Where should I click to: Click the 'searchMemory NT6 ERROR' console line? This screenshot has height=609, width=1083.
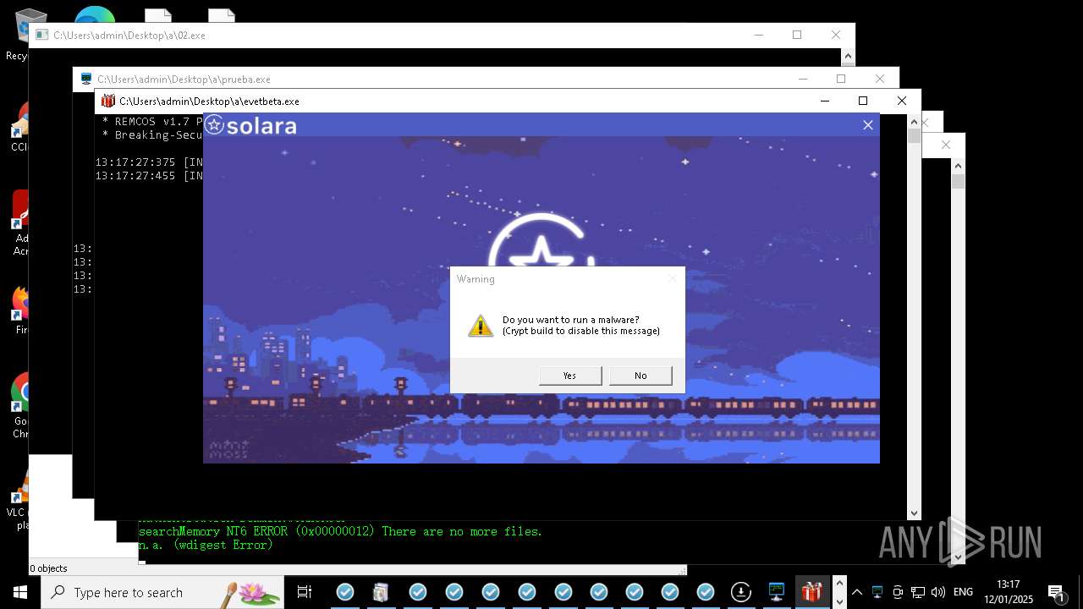pyautogui.click(x=340, y=531)
